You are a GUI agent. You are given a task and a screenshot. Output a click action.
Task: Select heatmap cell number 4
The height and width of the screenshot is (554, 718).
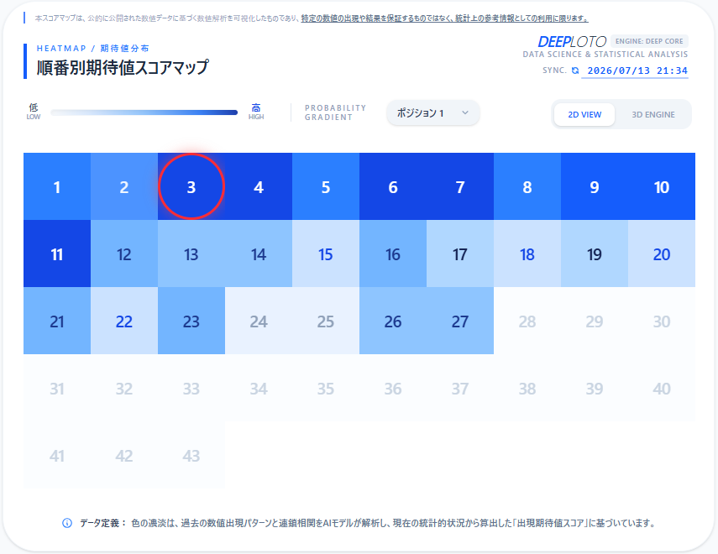[x=259, y=186]
